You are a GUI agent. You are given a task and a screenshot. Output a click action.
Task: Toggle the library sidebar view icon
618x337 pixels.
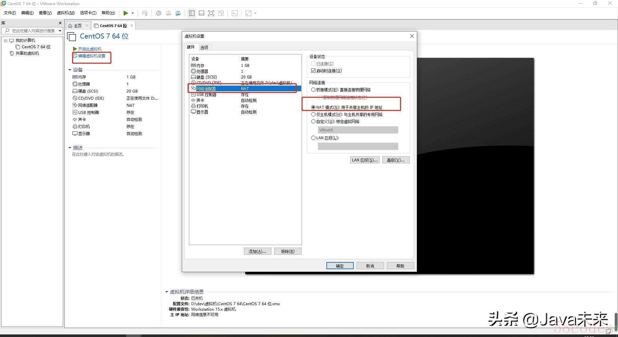pos(192,13)
